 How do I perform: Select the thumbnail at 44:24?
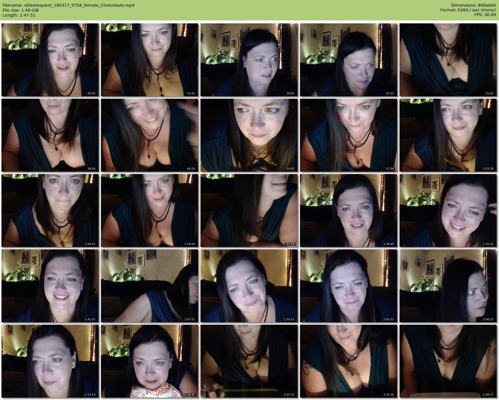click(x=149, y=135)
